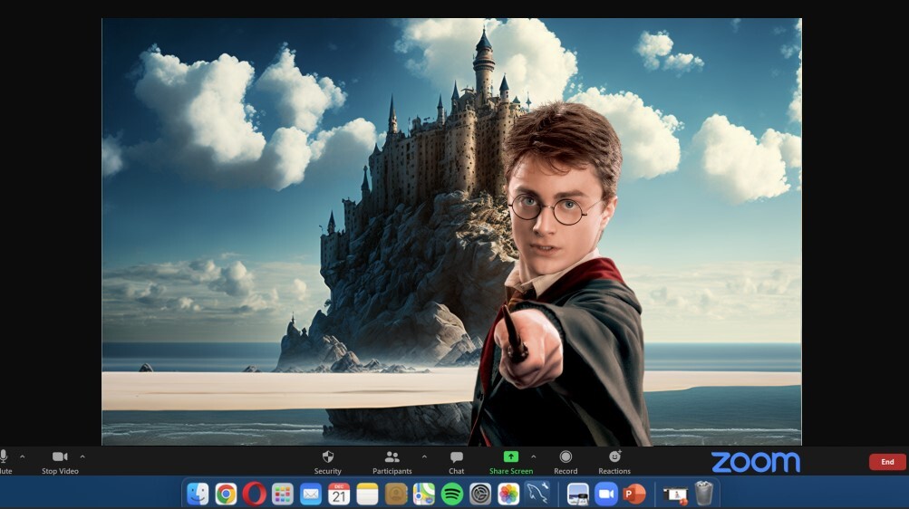Open Mail app in dock
The image size is (909, 509).
point(311,494)
